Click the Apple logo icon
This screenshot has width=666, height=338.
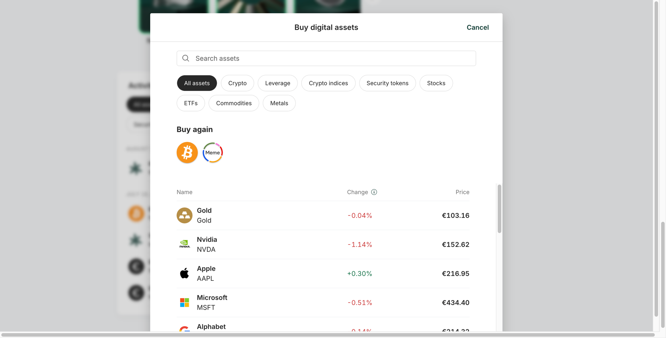[x=184, y=273]
